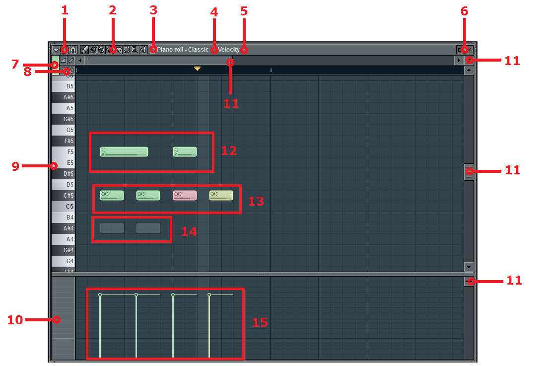Screen dimensions: 552x366
Task: Open the Velocity target control selector
Action: point(228,50)
